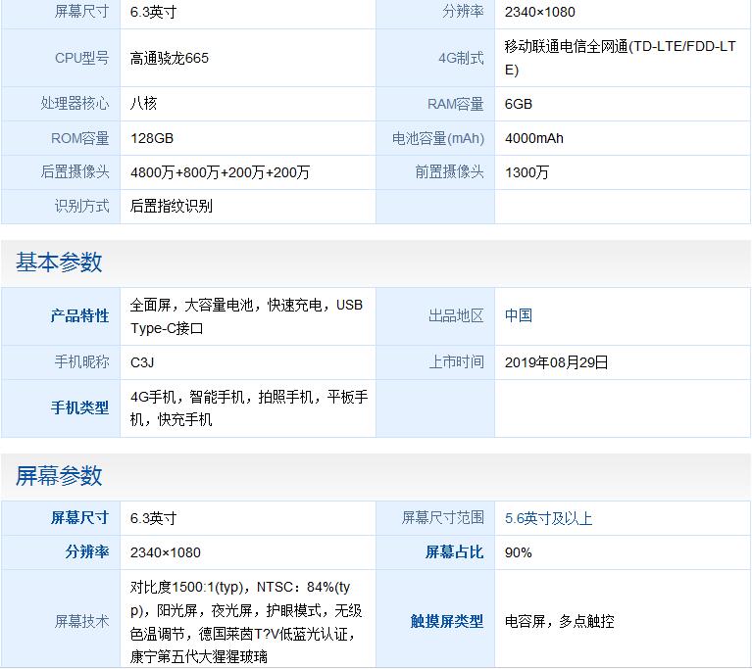Select the 基本参数 section heading
752x669 pixels.
coord(59,263)
